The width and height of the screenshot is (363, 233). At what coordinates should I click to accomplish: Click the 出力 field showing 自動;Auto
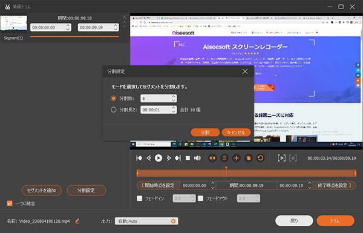(x=146, y=221)
